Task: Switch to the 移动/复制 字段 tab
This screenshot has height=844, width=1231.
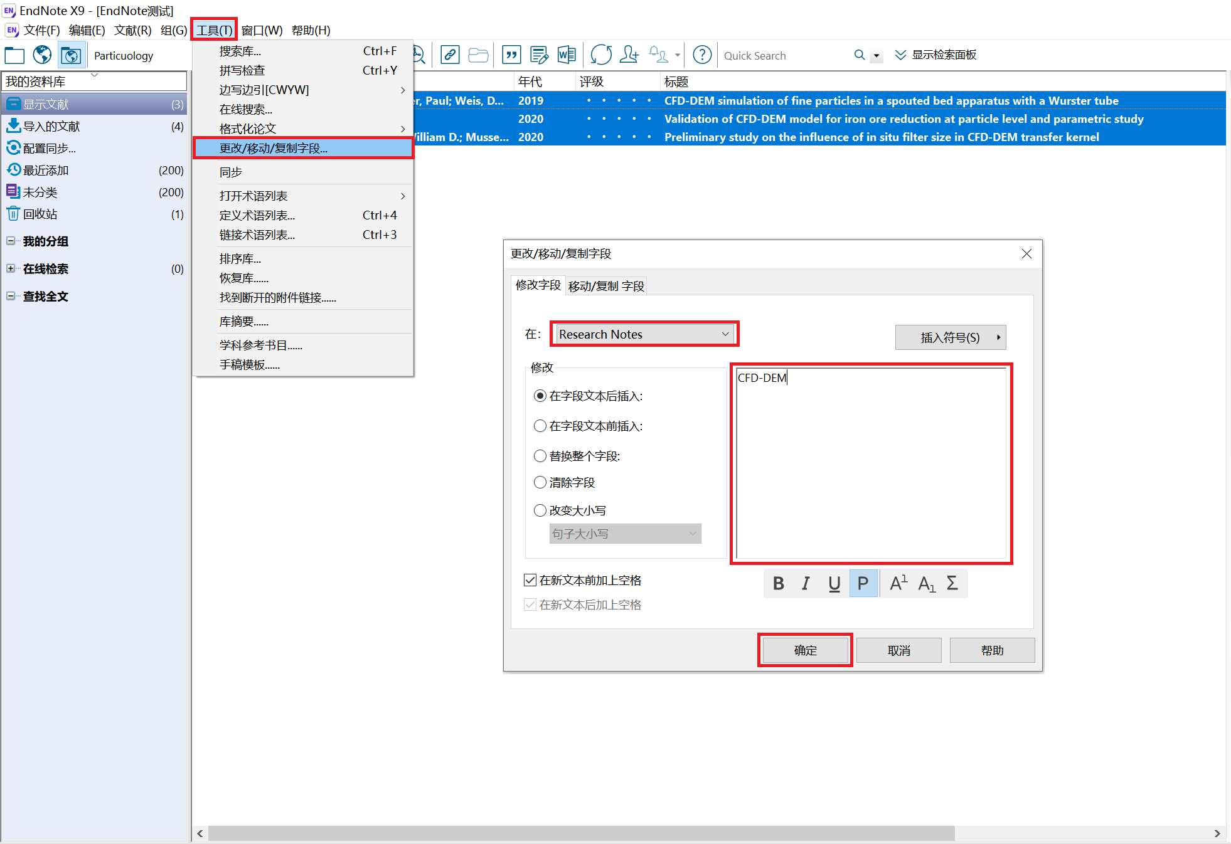Action: click(x=605, y=286)
